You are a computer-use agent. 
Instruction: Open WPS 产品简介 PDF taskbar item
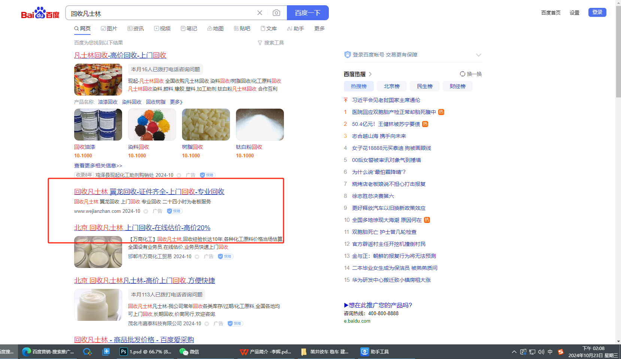266,352
